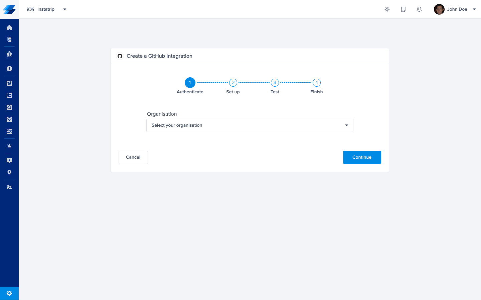Open the team members icon in sidebar
This screenshot has width=481, height=300.
tap(9, 187)
